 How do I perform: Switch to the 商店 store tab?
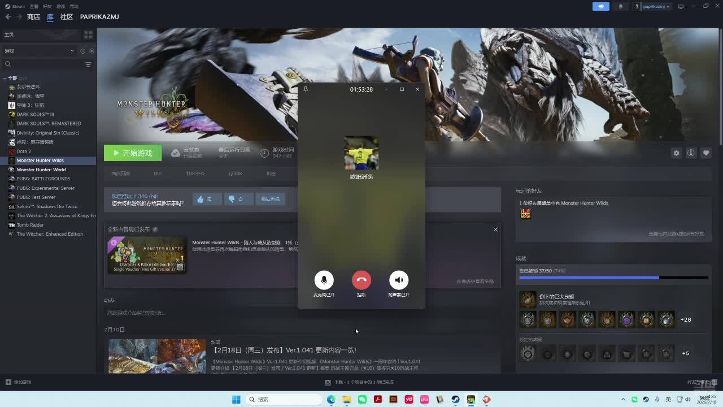33,17
